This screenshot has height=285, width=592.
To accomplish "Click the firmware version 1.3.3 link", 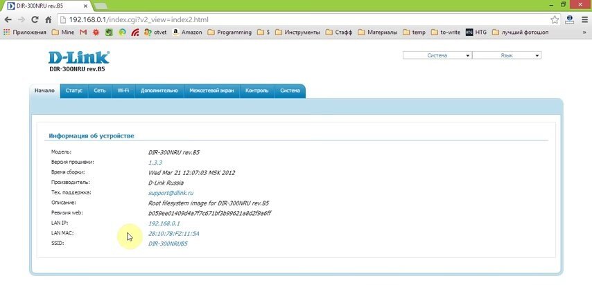I will coord(155,163).
